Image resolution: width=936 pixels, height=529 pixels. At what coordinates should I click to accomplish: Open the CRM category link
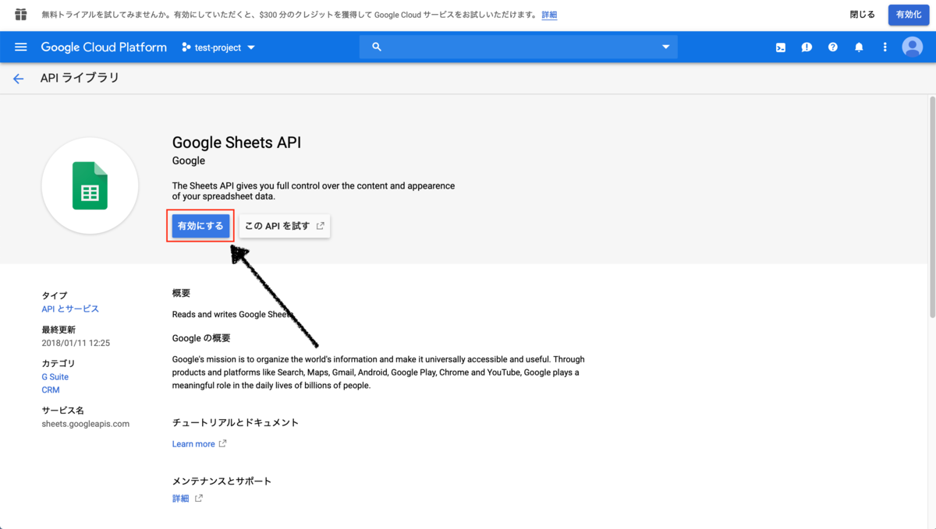tap(51, 390)
